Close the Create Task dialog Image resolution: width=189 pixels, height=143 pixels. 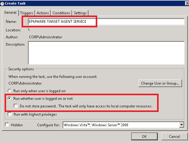[x=186, y=3]
